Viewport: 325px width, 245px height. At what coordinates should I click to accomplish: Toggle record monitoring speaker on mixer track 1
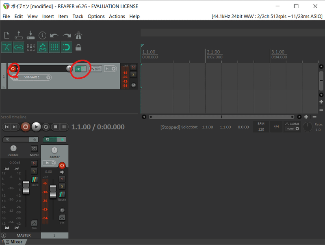click(62, 172)
